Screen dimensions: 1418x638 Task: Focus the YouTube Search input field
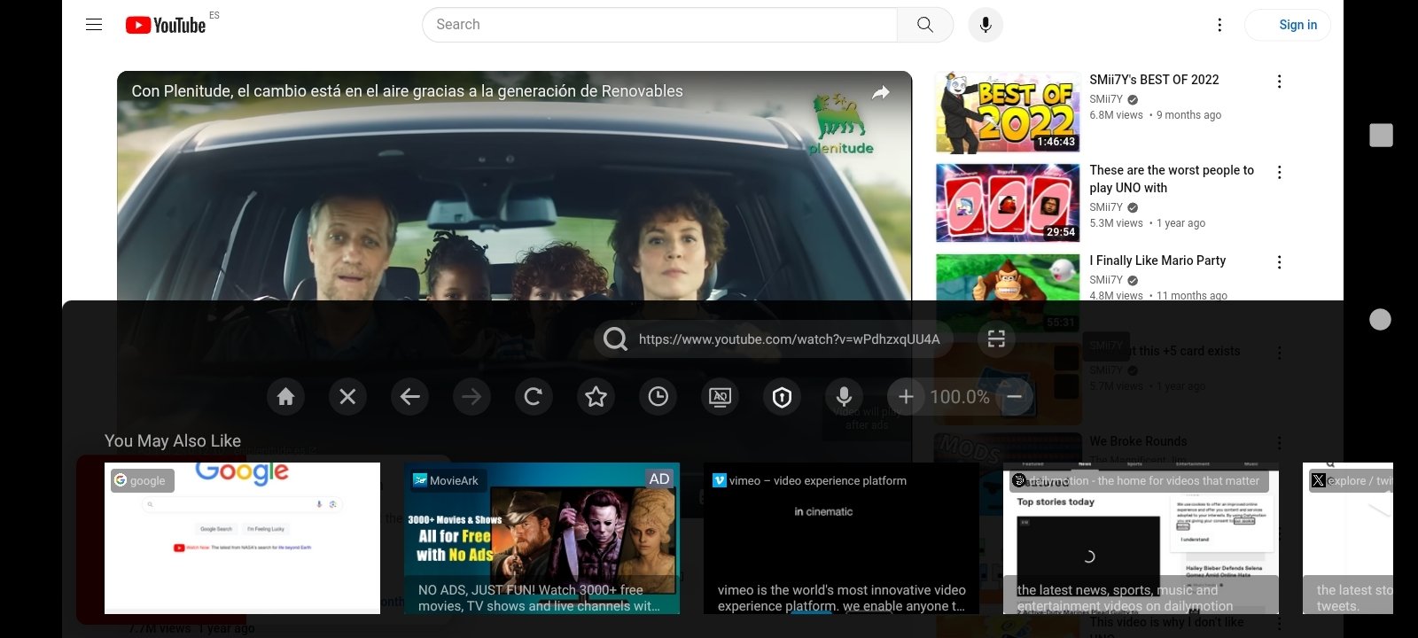point(660,25)
